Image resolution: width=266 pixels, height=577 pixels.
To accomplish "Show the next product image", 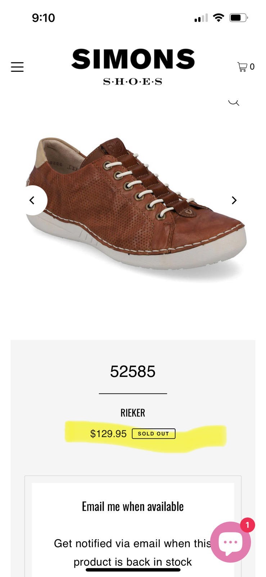I will (234, 200).
